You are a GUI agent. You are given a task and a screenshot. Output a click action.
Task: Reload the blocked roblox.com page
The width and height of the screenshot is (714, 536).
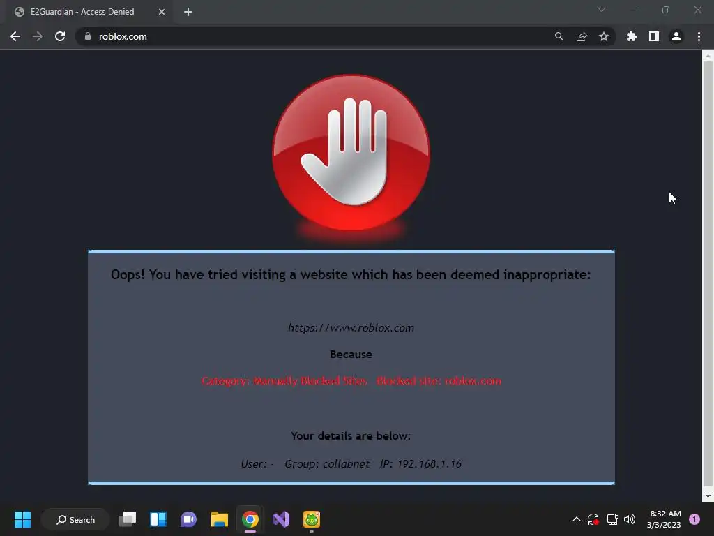point(60,36)
